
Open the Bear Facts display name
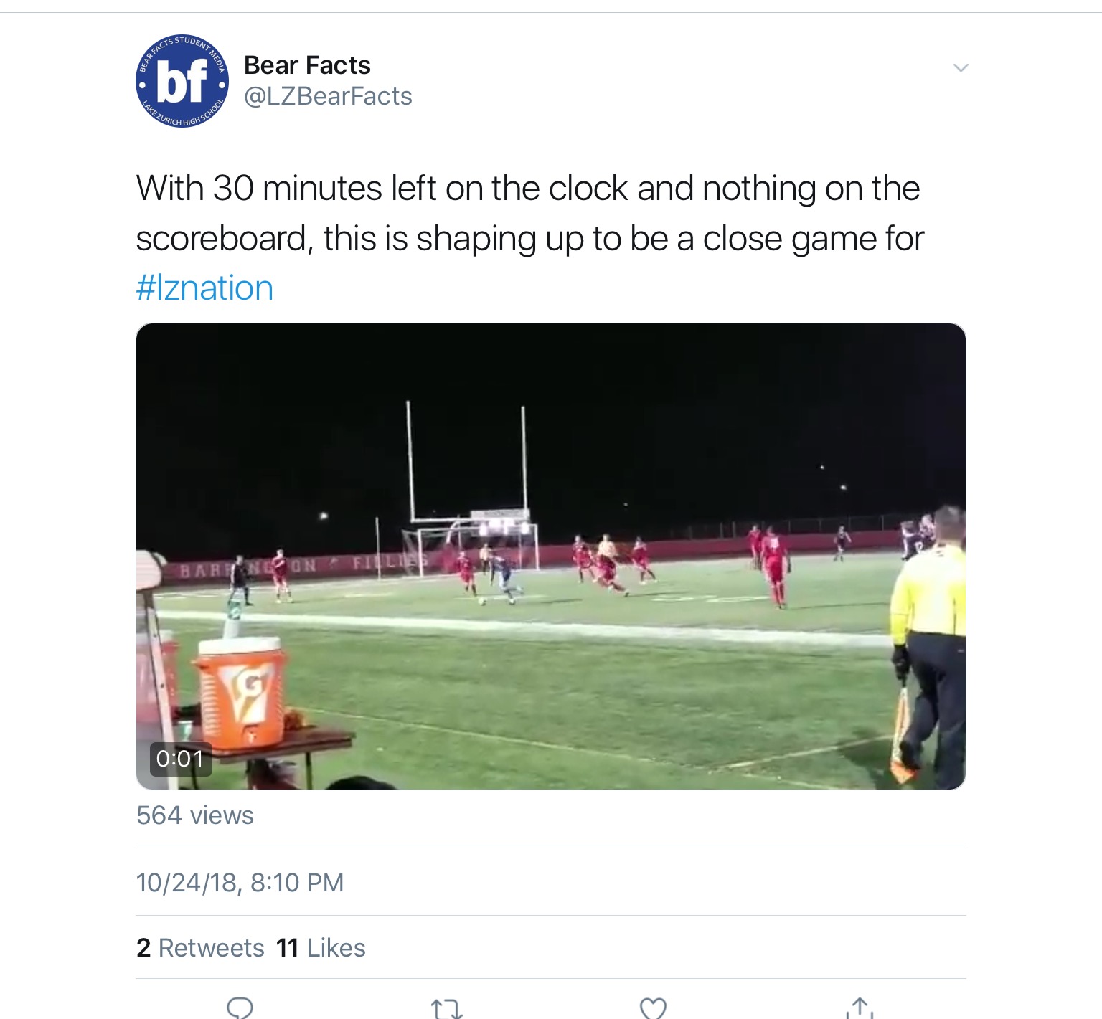point(307,65)
